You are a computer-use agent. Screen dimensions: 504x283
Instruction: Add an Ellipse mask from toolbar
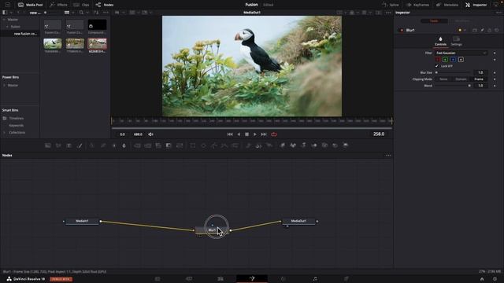click(203, 145)
